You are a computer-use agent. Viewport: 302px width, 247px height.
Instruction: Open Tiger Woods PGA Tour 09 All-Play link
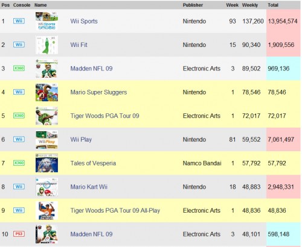point(115,210)
